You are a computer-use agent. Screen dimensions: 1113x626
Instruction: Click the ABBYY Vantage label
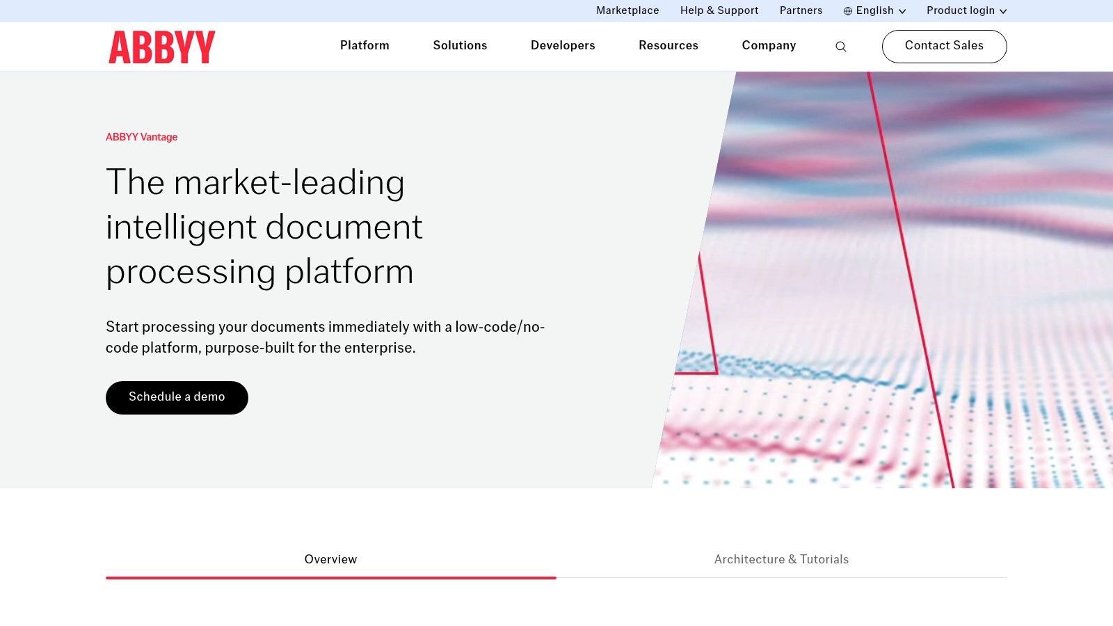[141, 137]
